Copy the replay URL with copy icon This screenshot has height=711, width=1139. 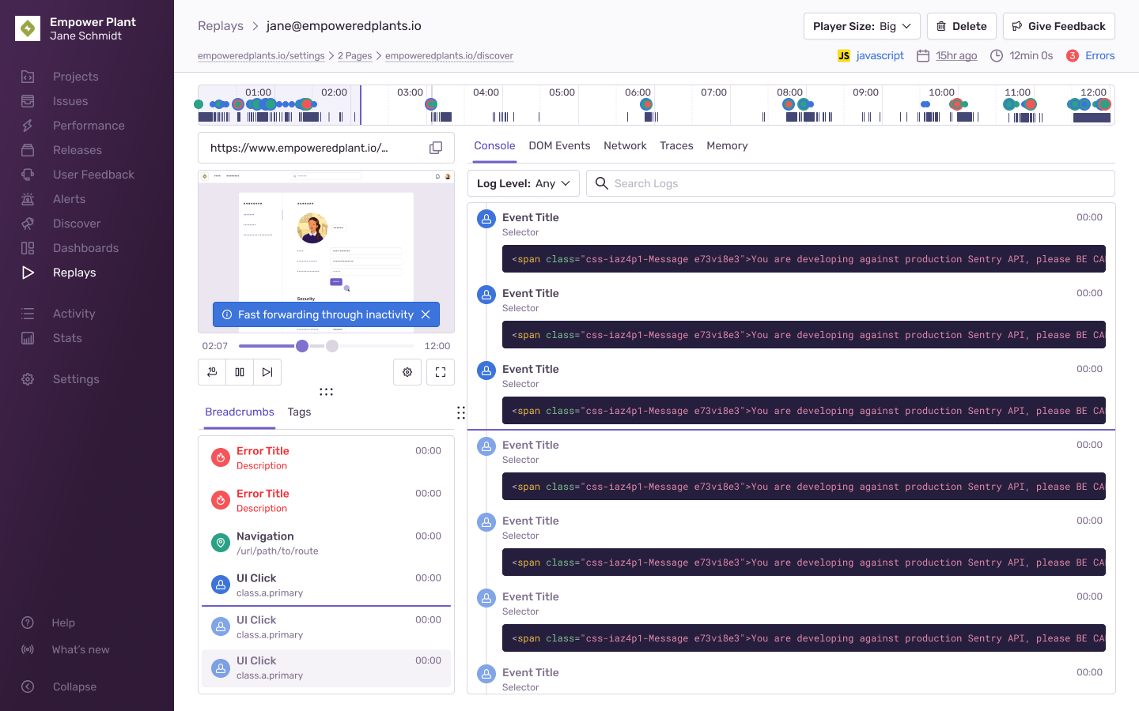pos(436,148)
